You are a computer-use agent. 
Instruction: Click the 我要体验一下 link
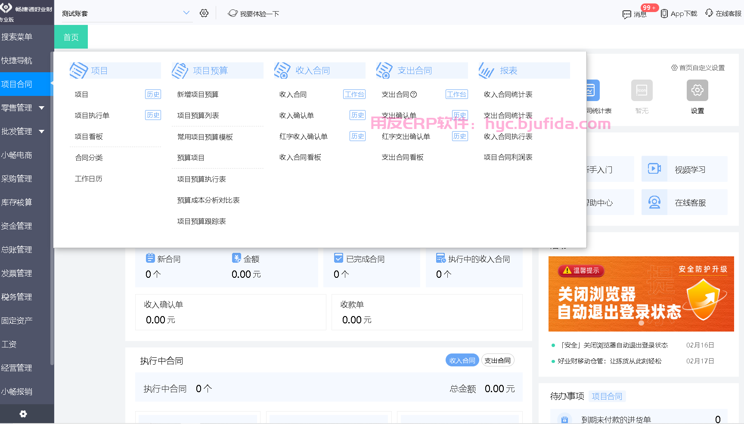pos(254,14)
